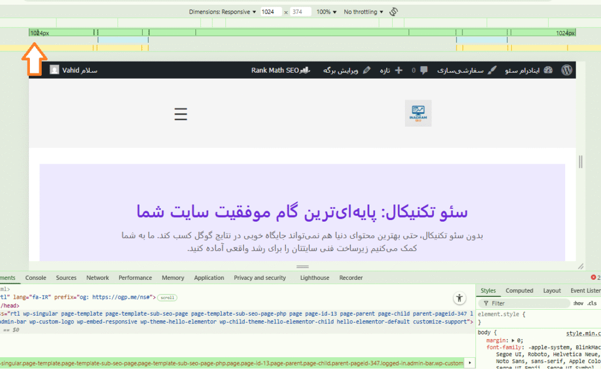Open the Memory tab
The image size is (601, 369).
coord(173,278)
